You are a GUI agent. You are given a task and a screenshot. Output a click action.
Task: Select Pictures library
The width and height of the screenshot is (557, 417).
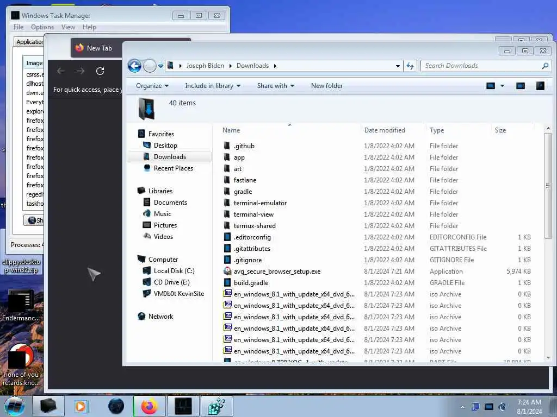coord(165,225)
